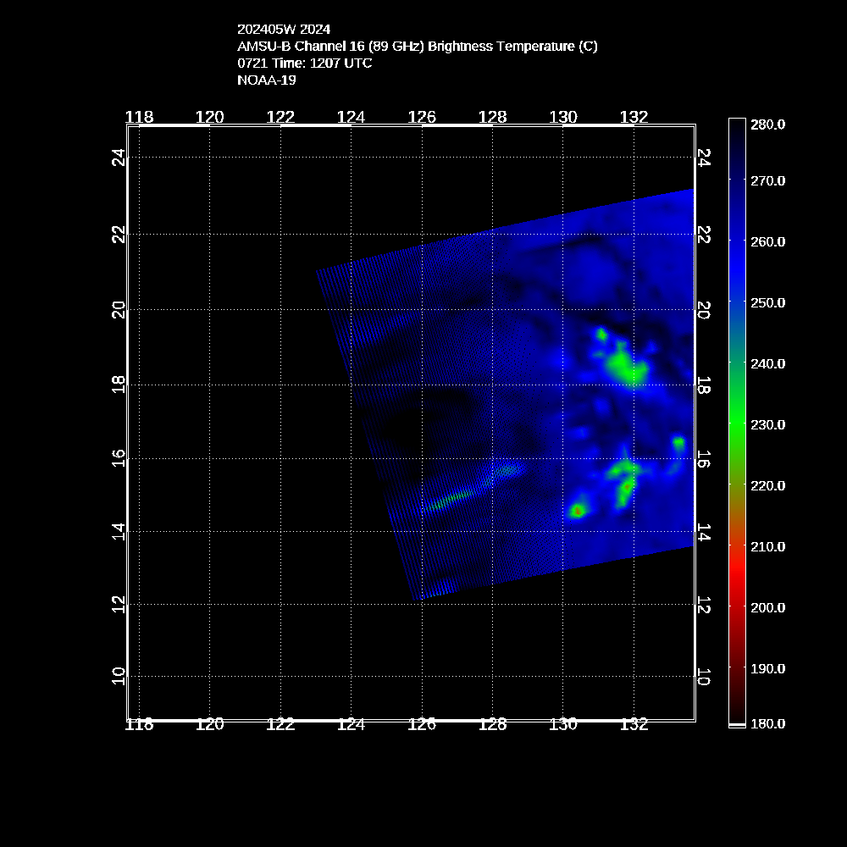
Task: Select longitude 120 on the top axis
Action: (x=209, y=117)
